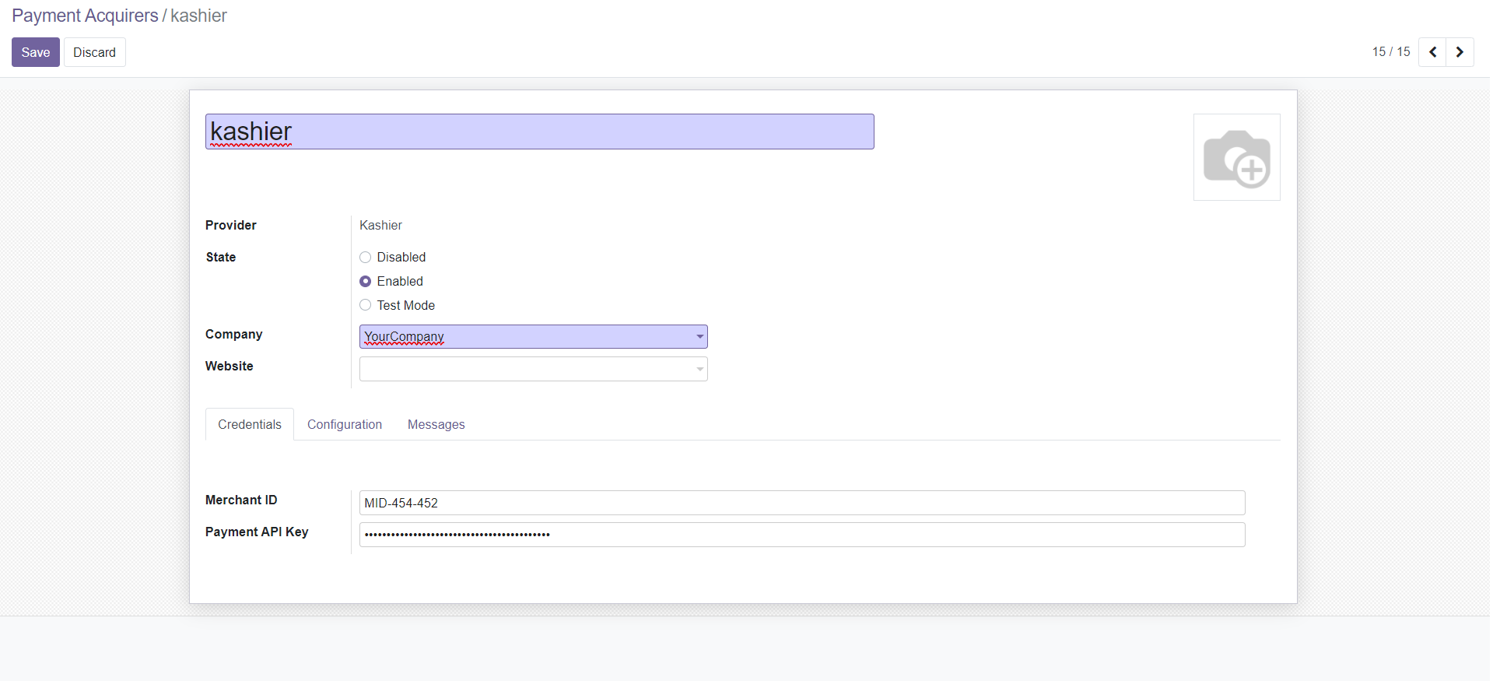Screen dimensions: 1493x681
Task: Select the Disabled state option
Action: [365, 258]
